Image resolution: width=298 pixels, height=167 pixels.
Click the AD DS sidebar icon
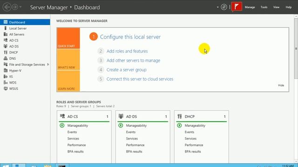pos(6,46)
